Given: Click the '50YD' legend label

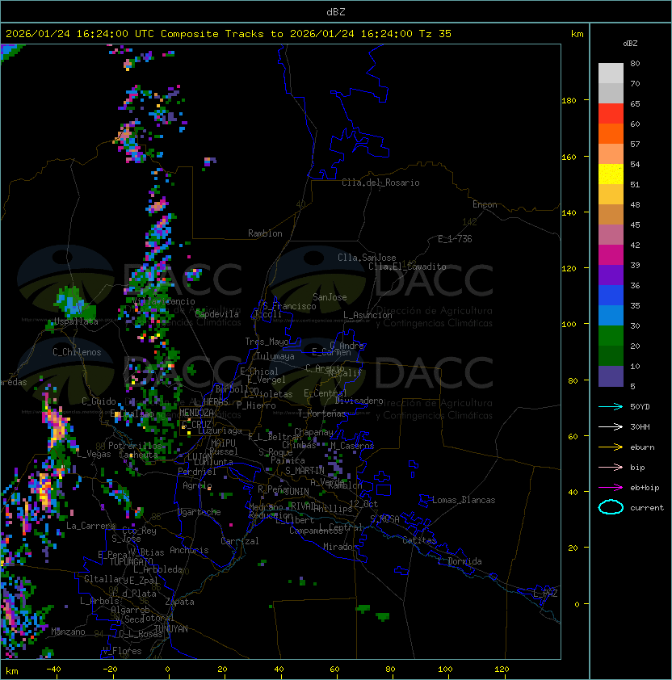Looking at the screenshot, I should pyautogui.click(x=640, y=407).
